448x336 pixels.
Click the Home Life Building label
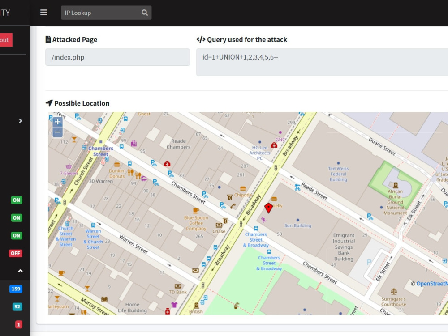point(132,307)
